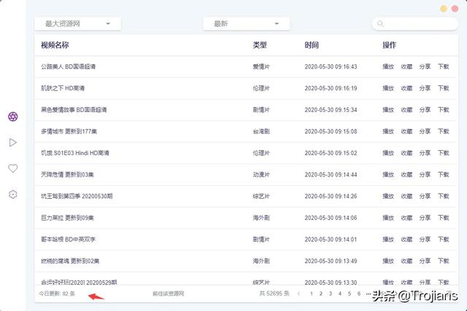Click 下载 for 燃烧的羅魂 row
Viewport: 467px width, 311px height.
coord(444,261)
